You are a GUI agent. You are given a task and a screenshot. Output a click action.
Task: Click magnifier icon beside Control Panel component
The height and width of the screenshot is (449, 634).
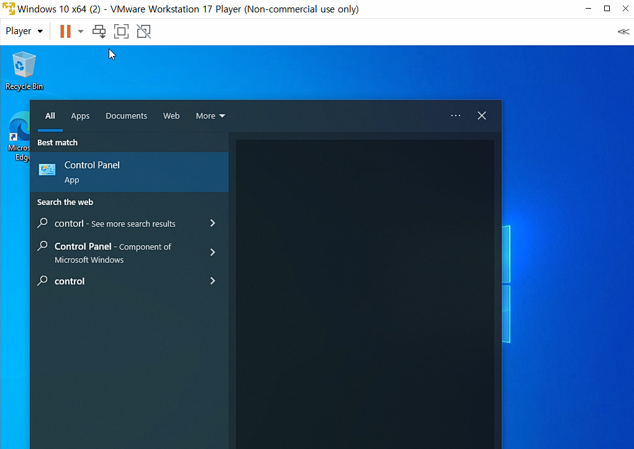pyautogui.click(x=42, y=246)
